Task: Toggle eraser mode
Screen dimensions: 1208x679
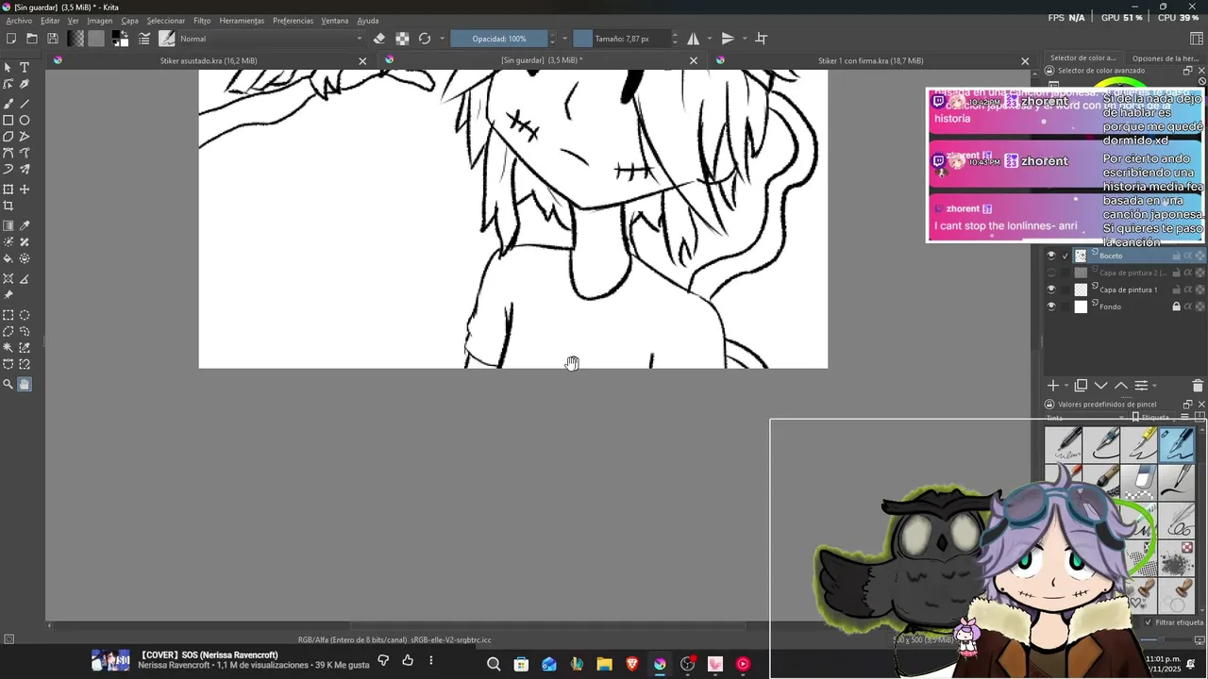Action: point(379,39)
